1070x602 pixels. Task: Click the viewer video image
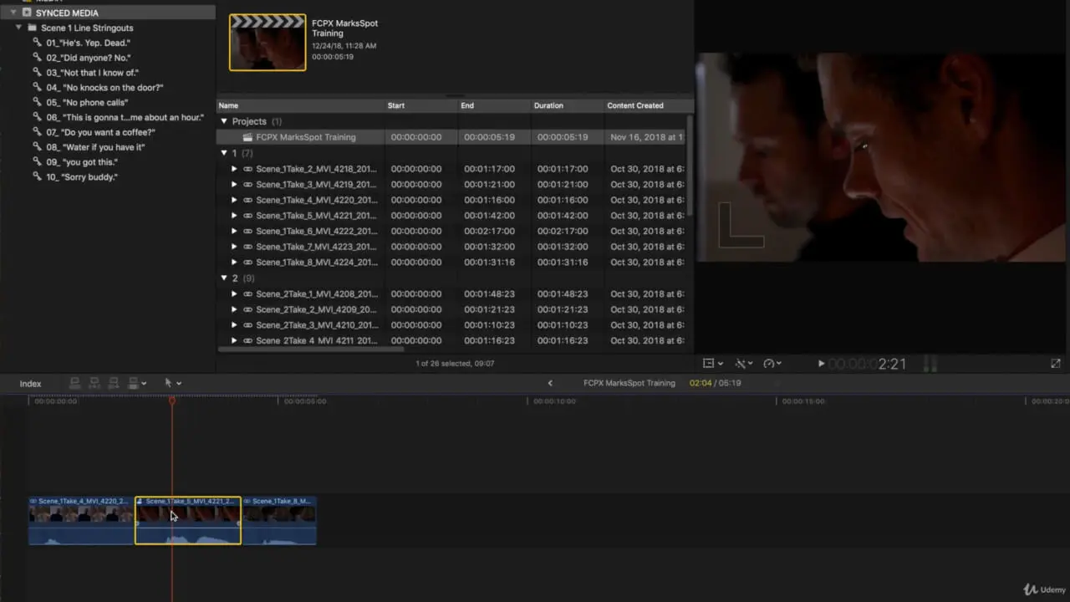pos(883,157)
